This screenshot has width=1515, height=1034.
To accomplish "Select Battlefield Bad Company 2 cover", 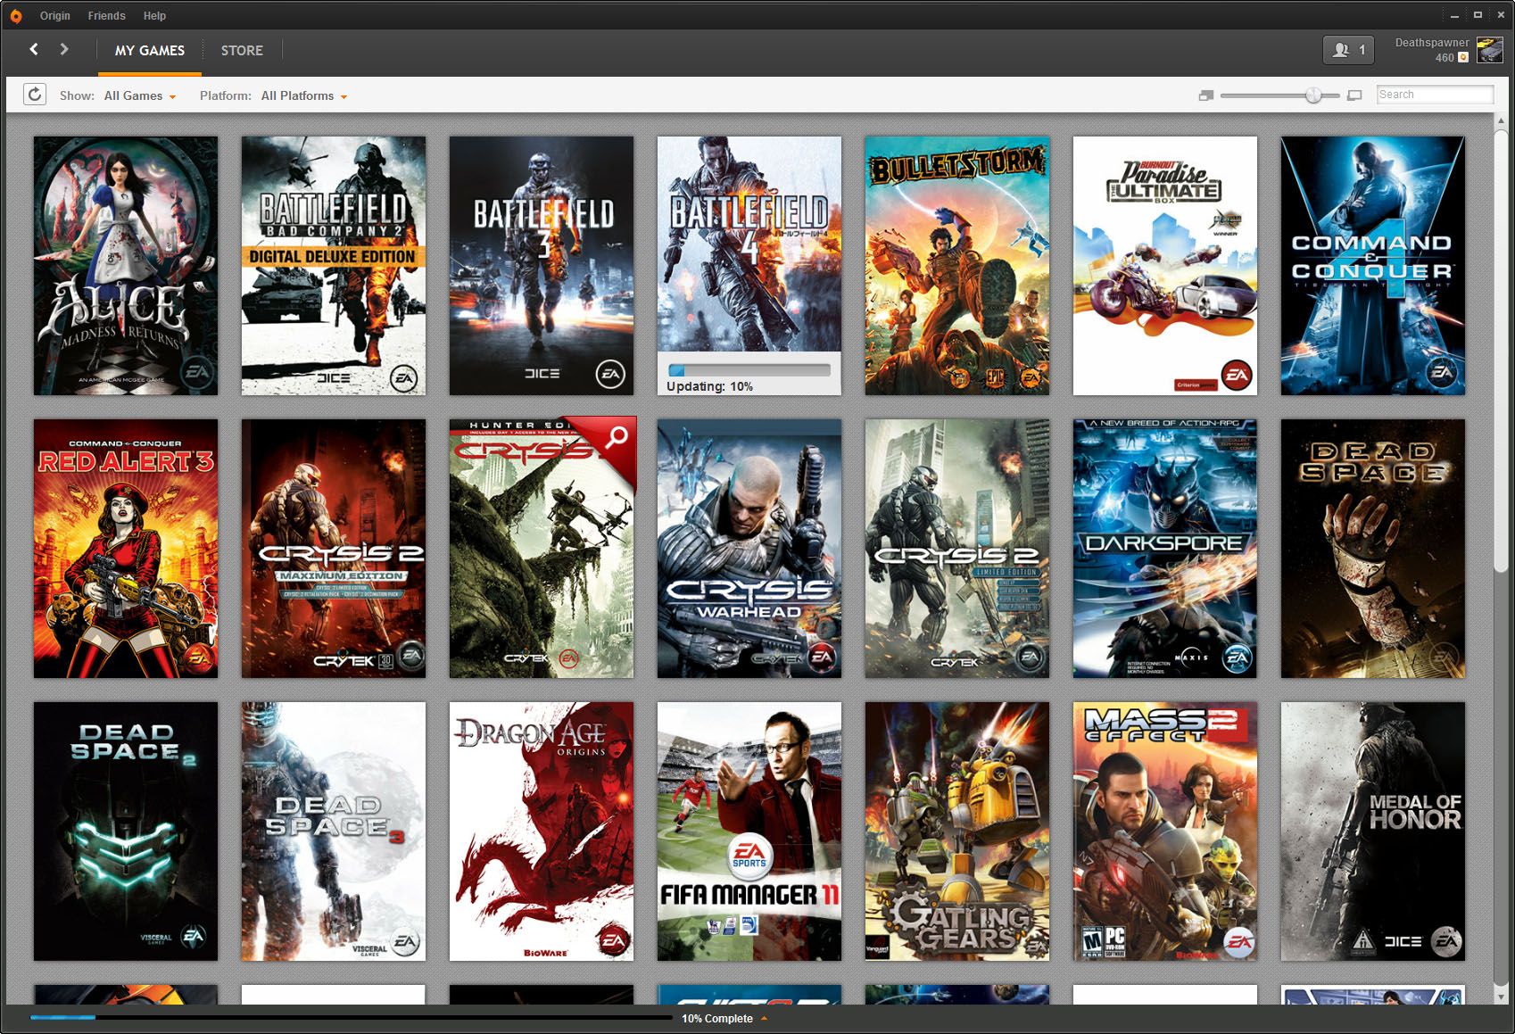I will tap(334, 266).
